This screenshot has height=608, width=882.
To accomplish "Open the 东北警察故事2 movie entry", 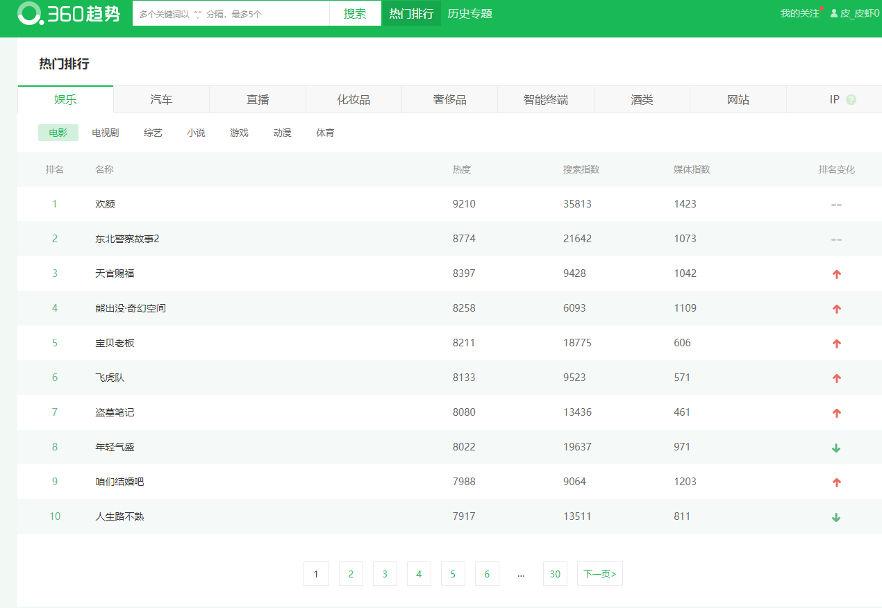I will (x=127, y=239).
